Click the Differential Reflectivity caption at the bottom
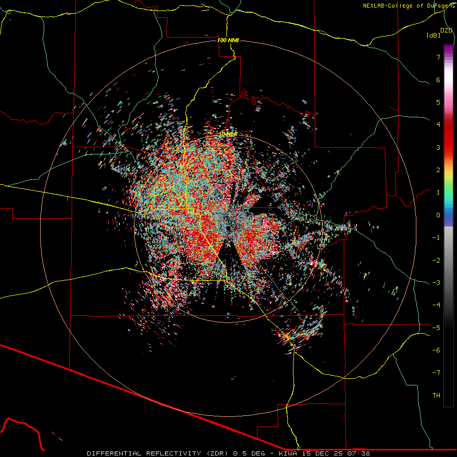 228,453
